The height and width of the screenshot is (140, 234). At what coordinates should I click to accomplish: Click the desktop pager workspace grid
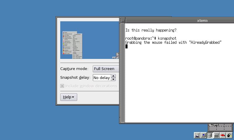221,127
